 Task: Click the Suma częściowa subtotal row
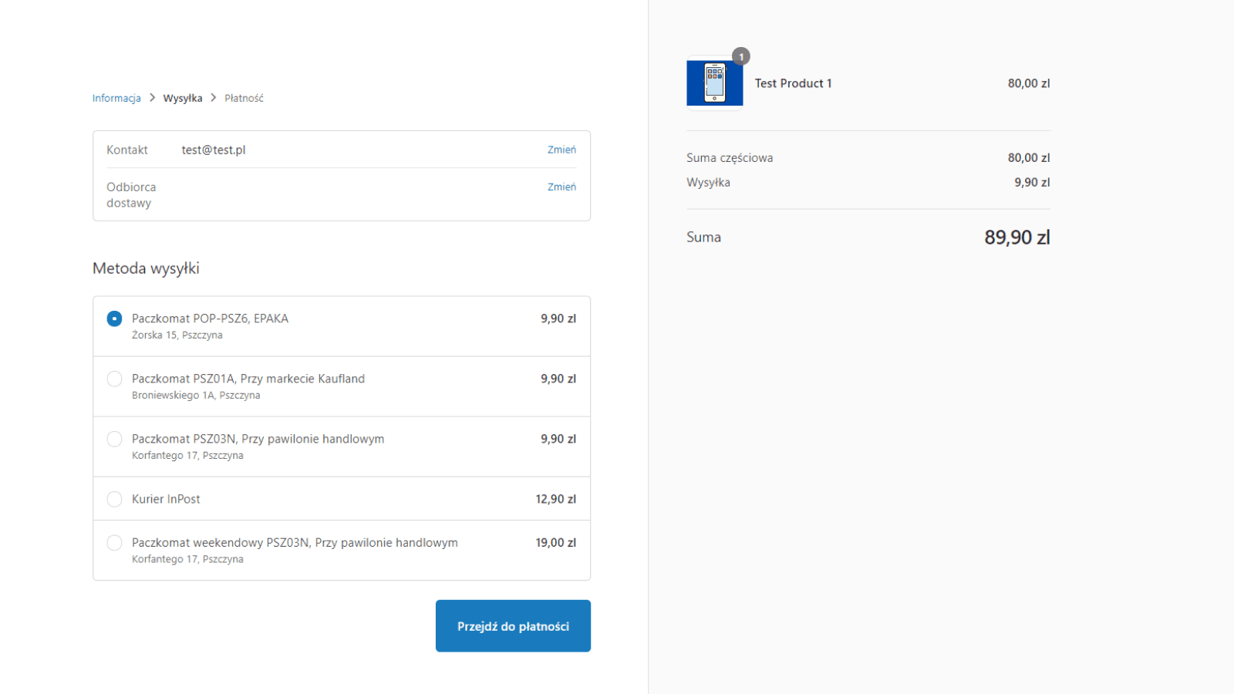point(730,157)
